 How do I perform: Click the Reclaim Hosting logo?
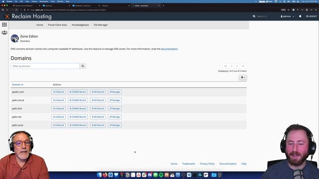[x=28, y=16]
